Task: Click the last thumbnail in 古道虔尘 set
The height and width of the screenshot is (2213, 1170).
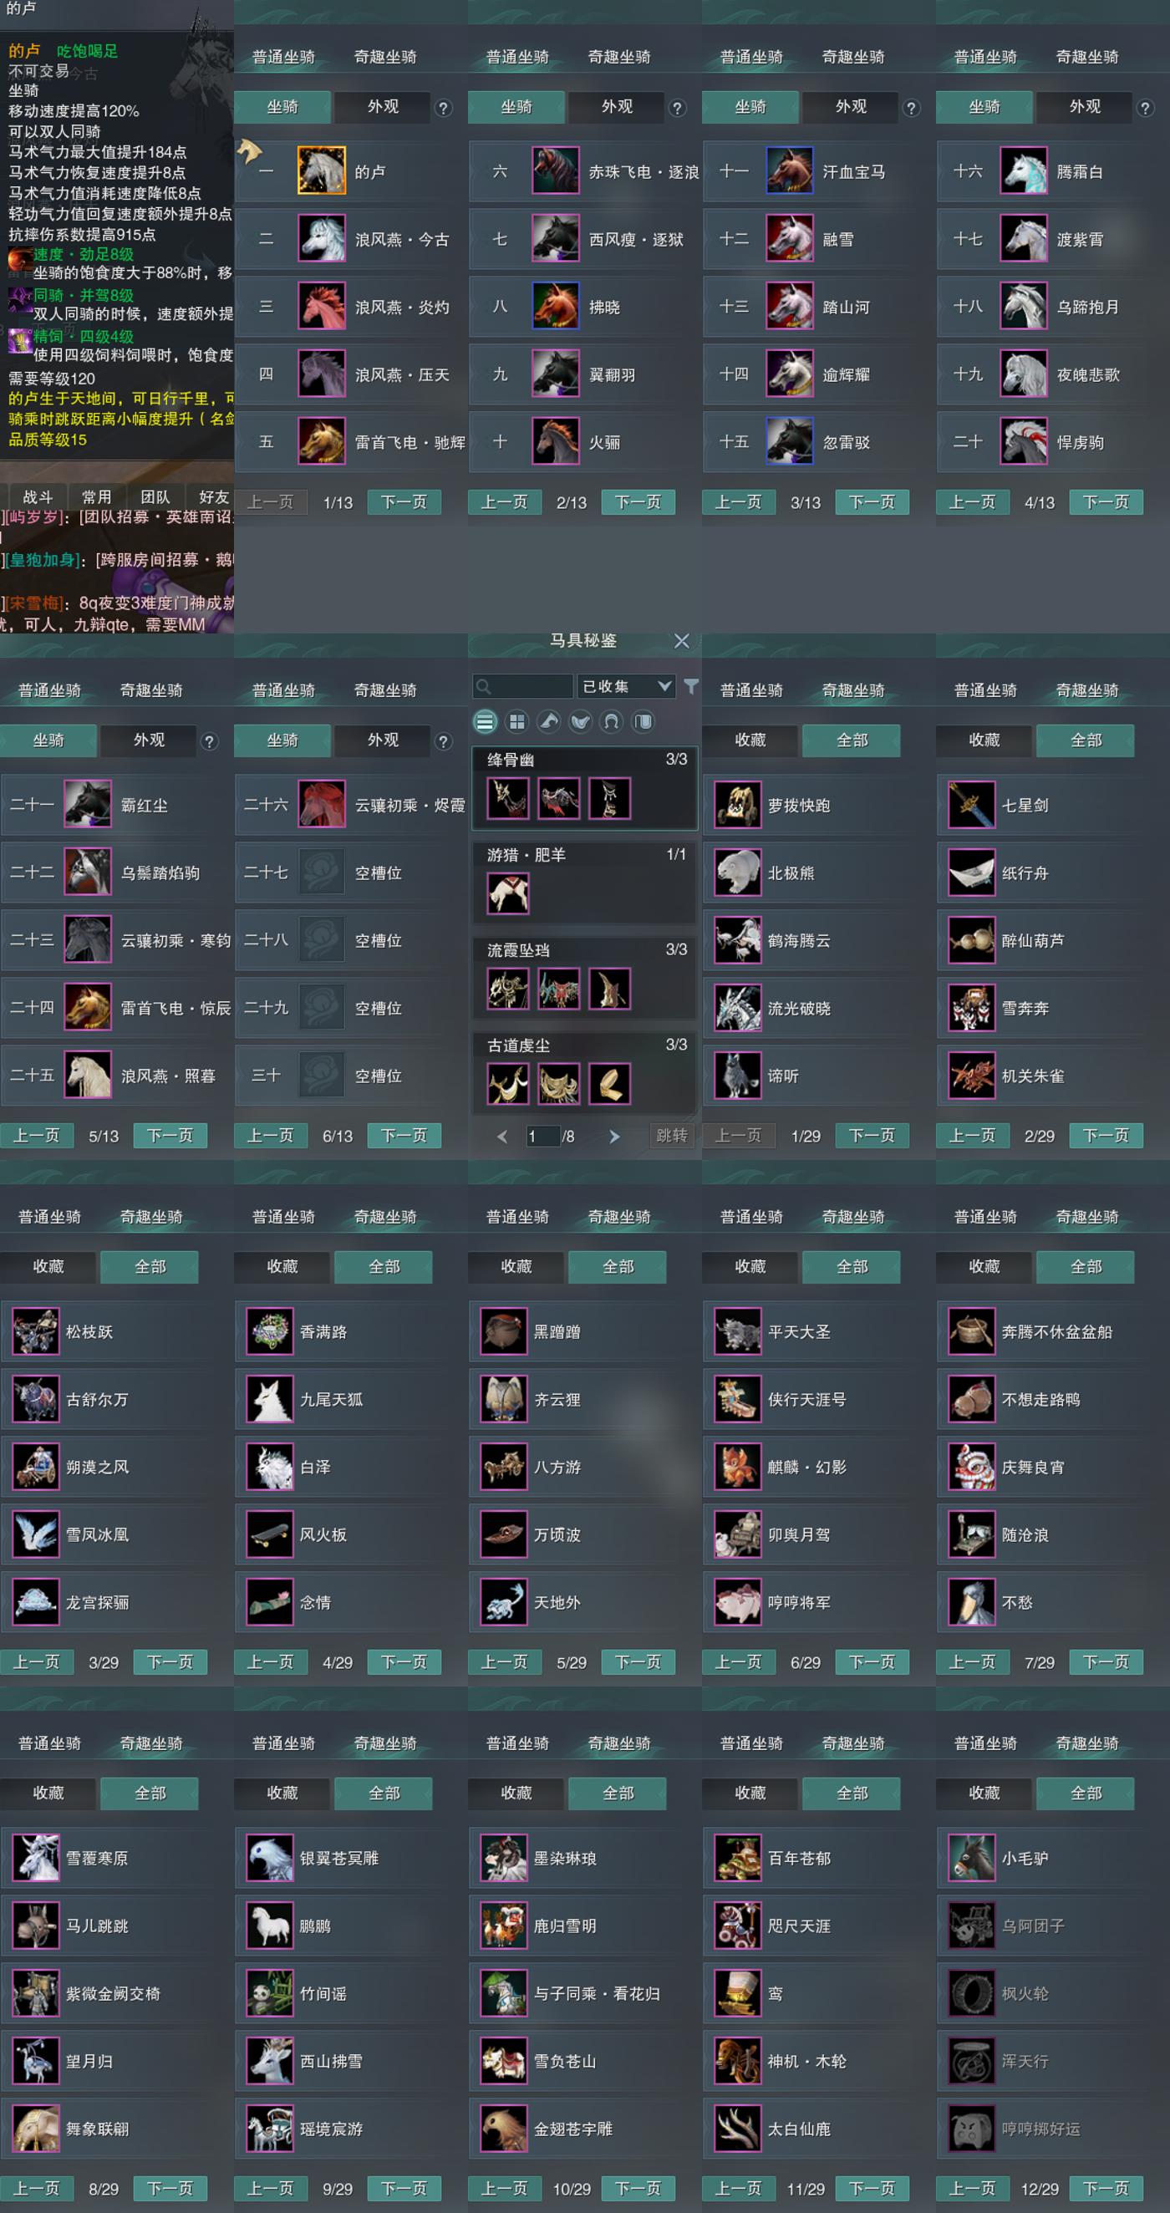Action: [x=610, y=1084]
